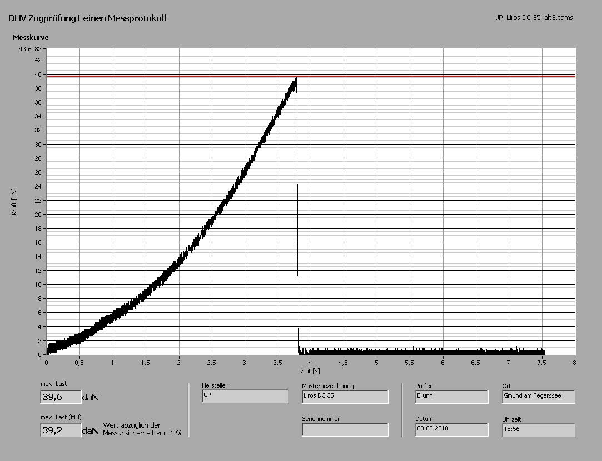This screenshot has width=602, height=461.
Task: Click the max. Last value field 39,6
Action: pos(61,397)
